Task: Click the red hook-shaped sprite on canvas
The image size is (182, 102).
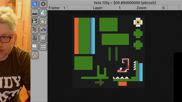Action: tap(123, 65)
